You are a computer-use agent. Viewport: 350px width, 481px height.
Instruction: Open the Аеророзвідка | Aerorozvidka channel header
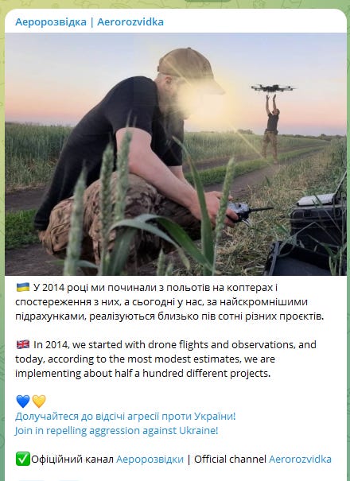89,22
